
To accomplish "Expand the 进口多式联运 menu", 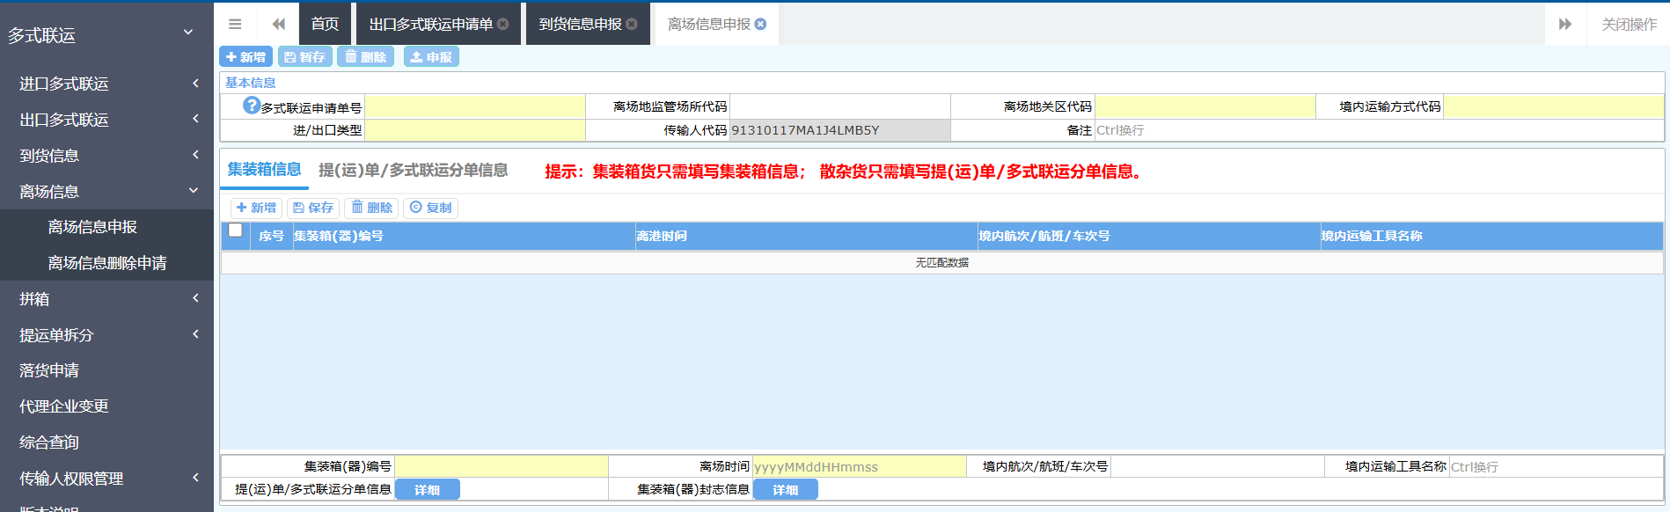I will (x=106, y=84).
